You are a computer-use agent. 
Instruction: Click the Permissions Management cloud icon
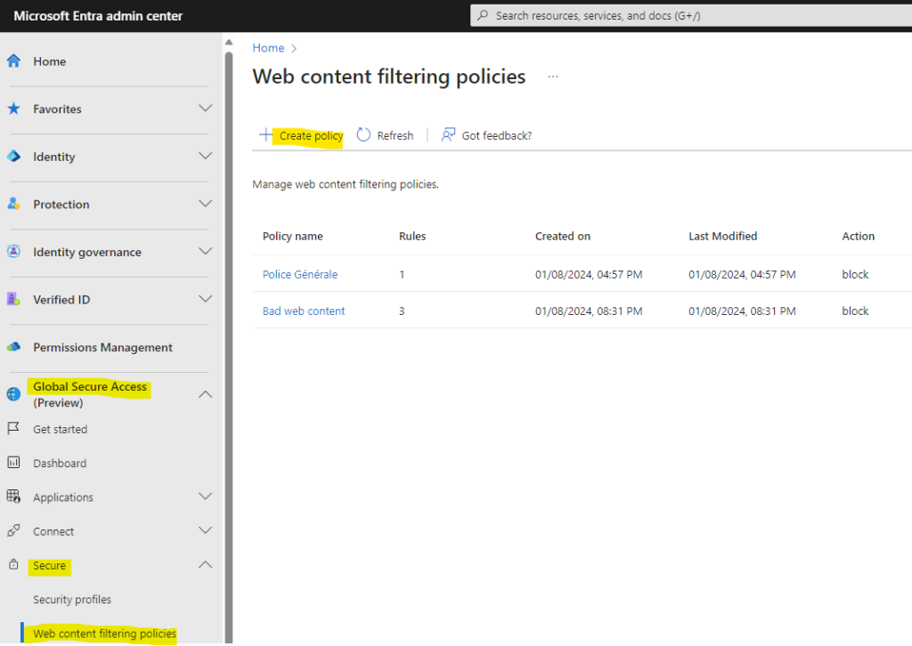[x=14, y=347]
